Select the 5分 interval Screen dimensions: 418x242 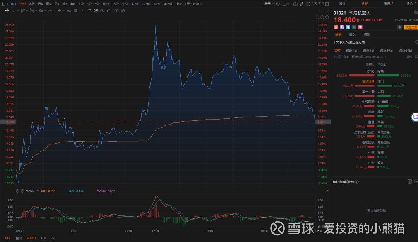click(x=97, y=4)
